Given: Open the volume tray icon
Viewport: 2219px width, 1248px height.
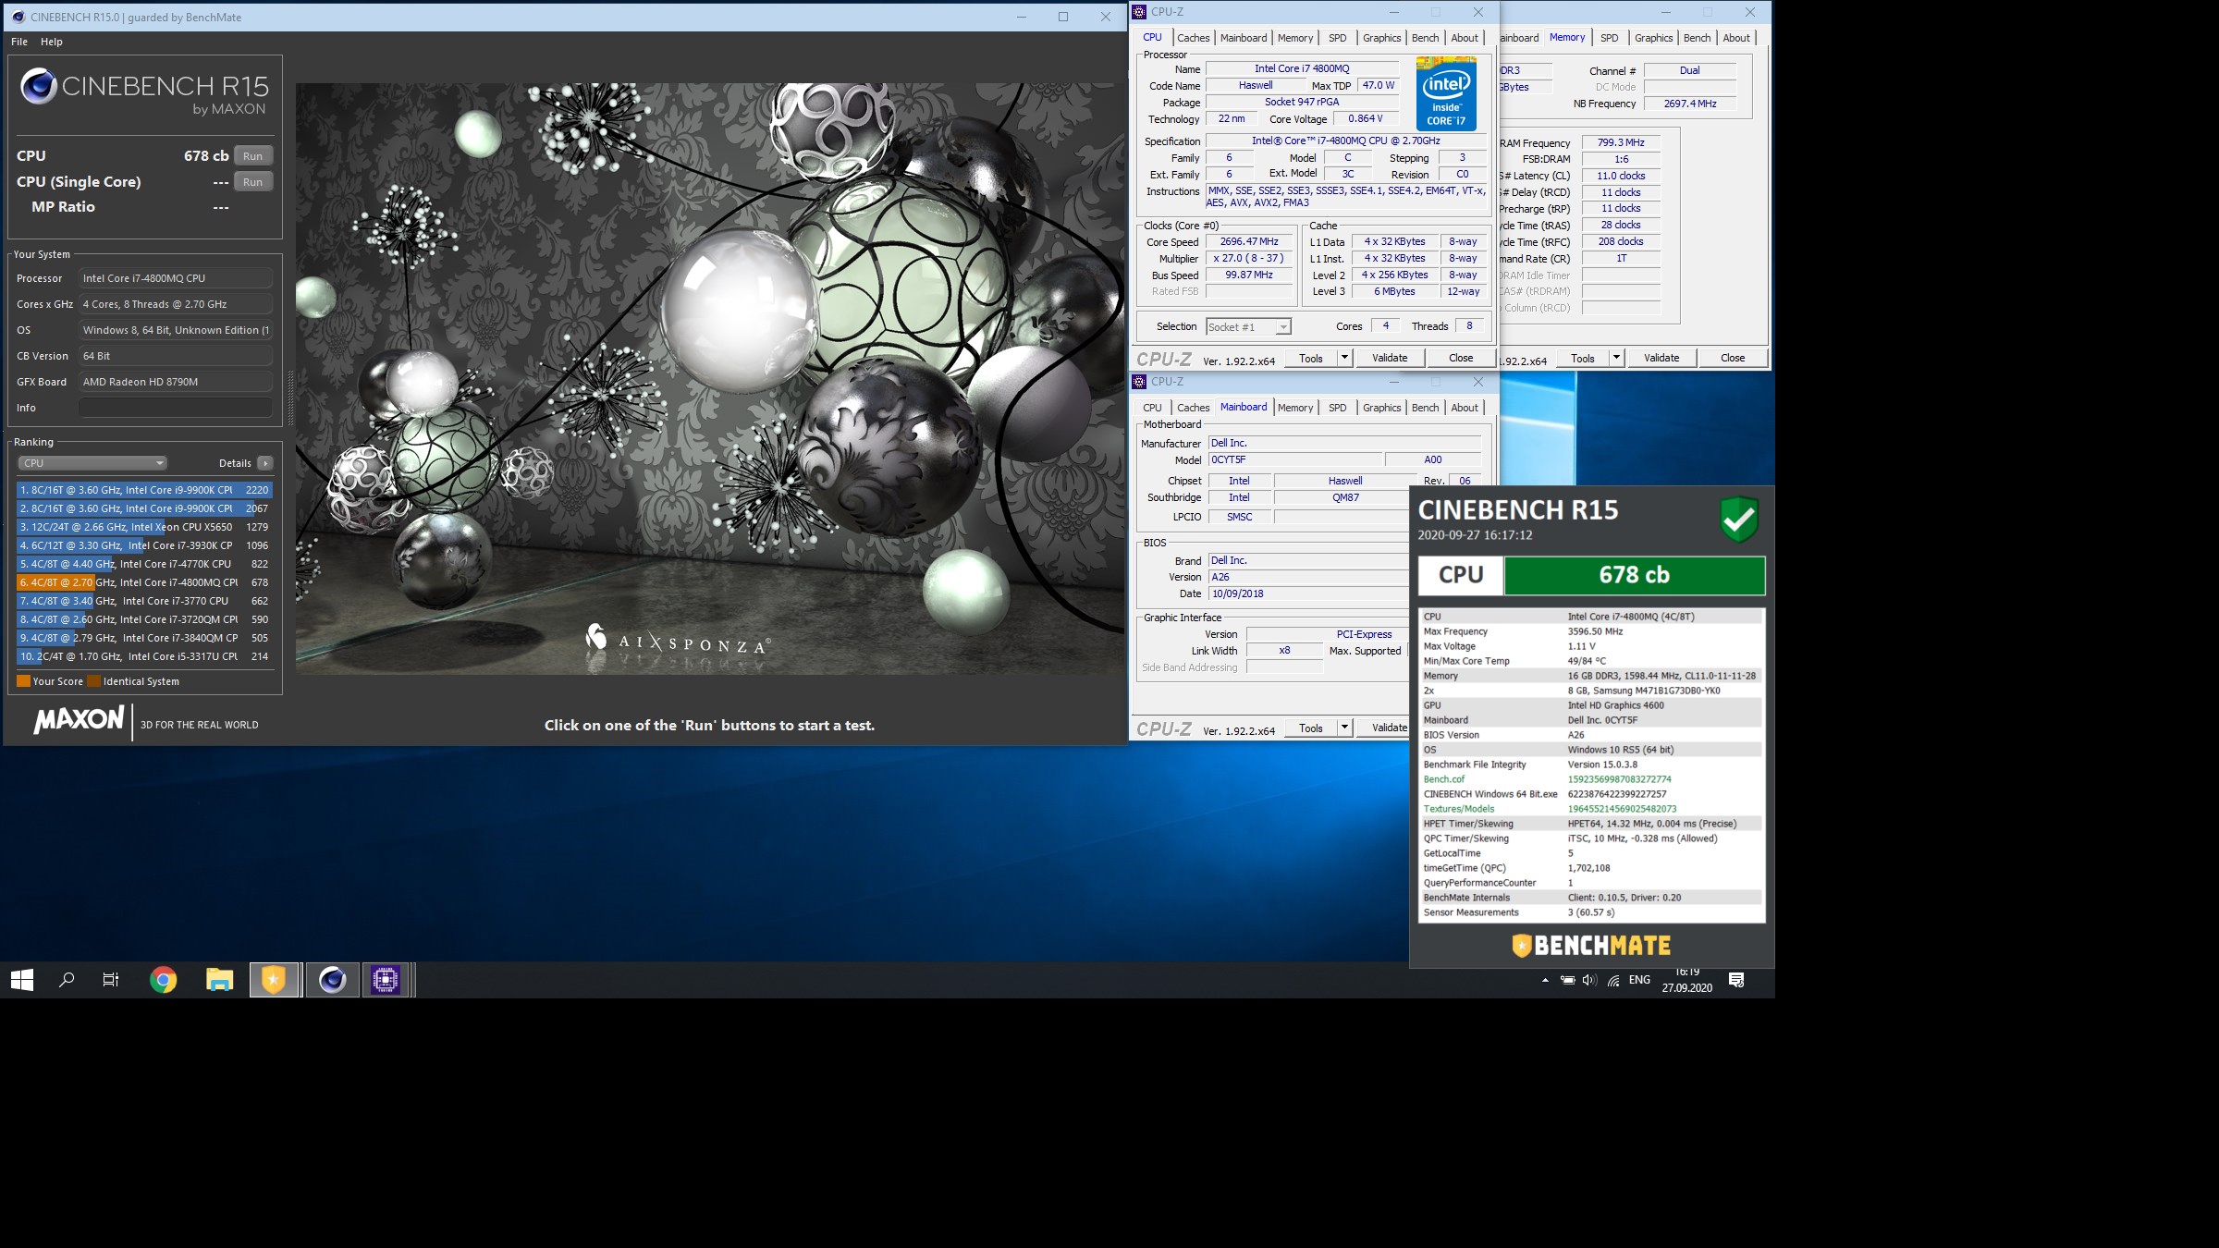Looking at the screenshot, I should click(x=1589, y=980).
